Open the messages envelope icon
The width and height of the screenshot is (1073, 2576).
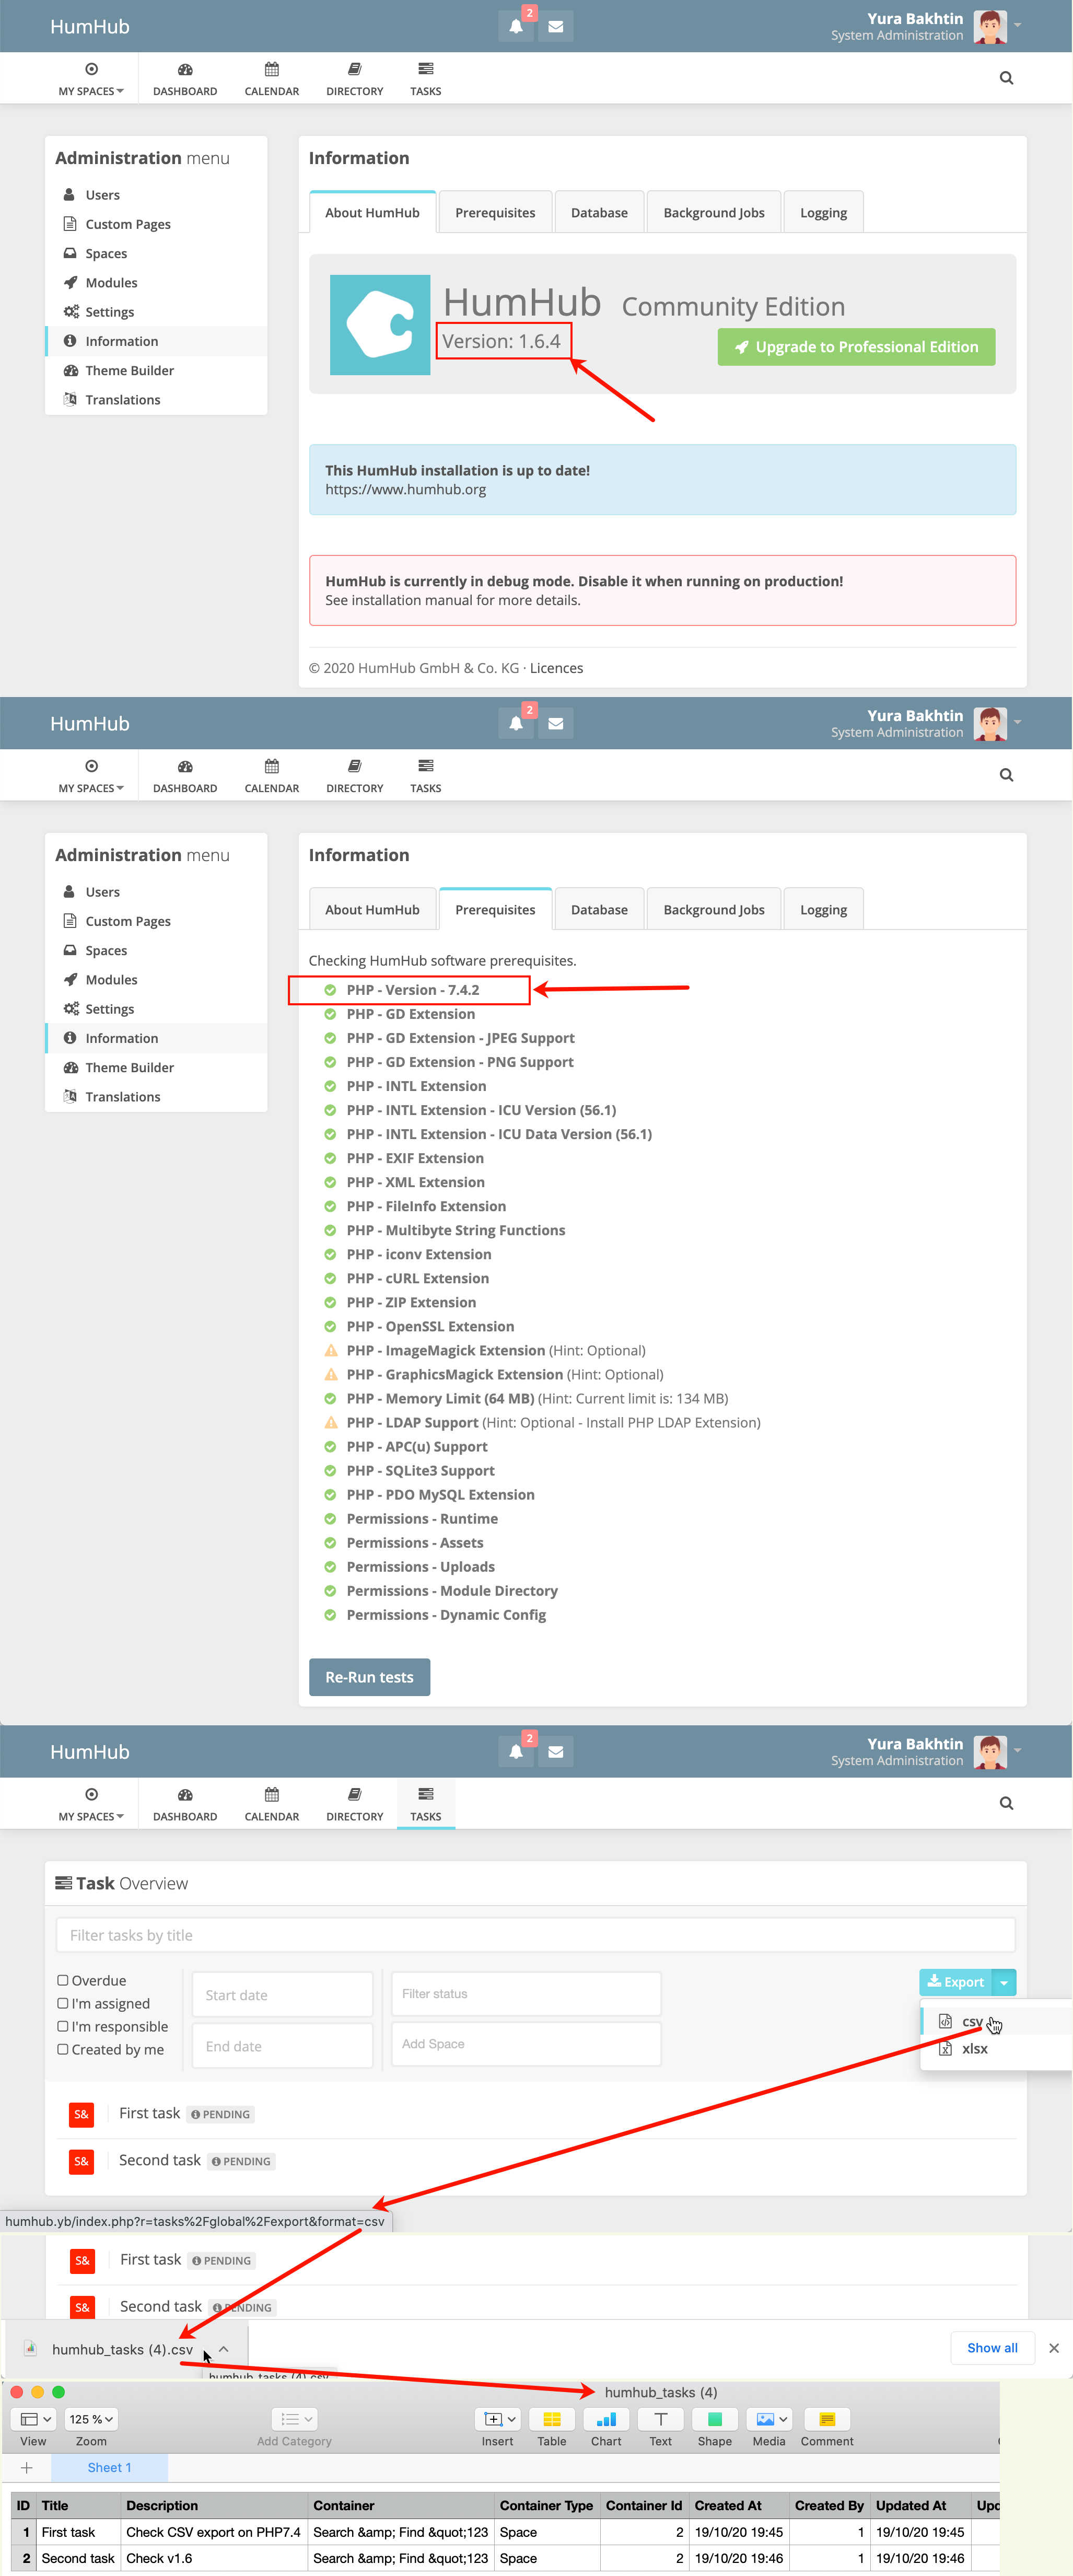click(x=555, y=25)
